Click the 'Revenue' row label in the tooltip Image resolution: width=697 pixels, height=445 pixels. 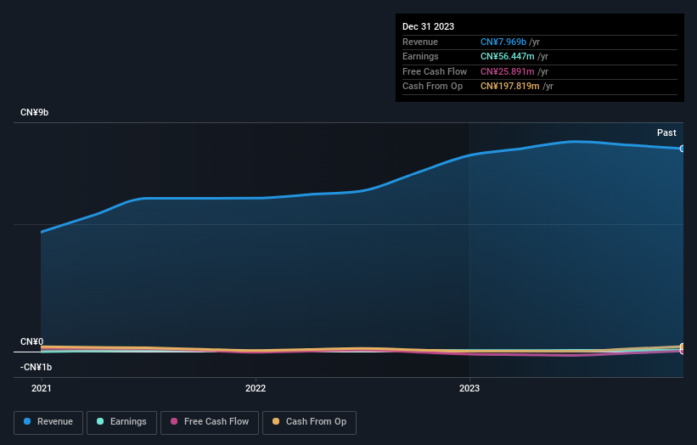(420, 42)
